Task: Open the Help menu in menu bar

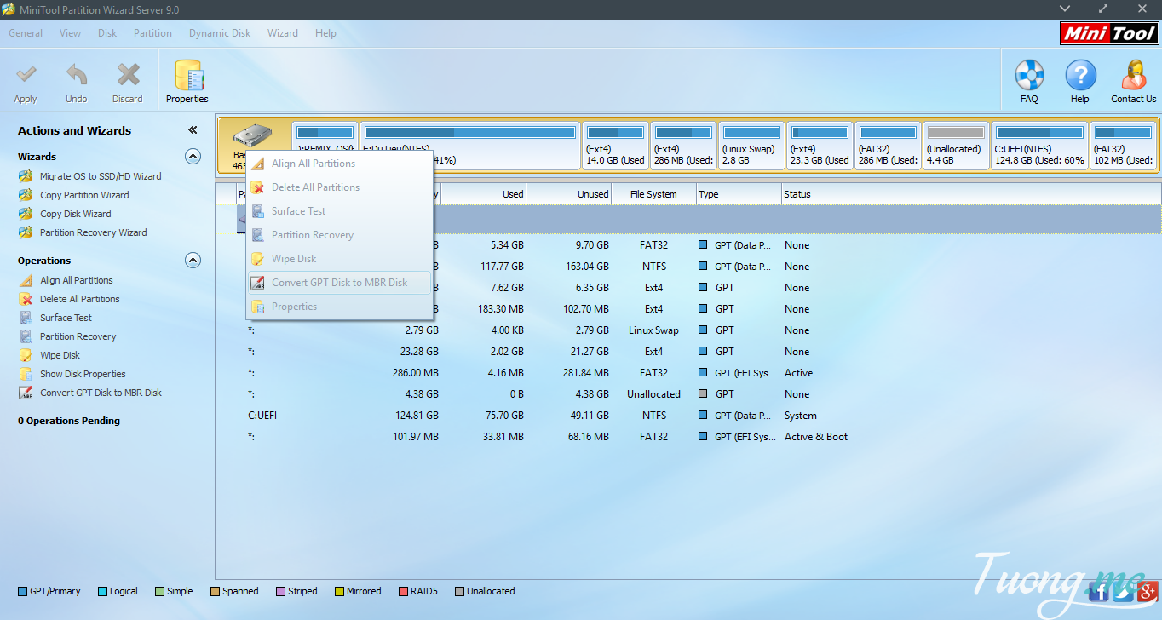Action: click(x=325, y=33)
